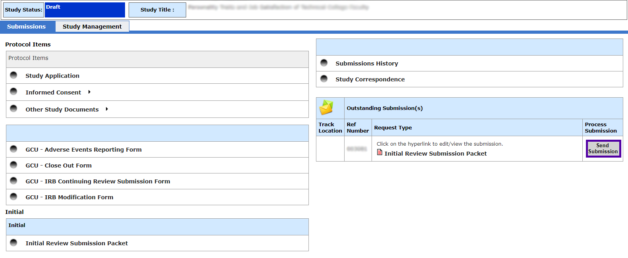Click the yellow envelope Outstanding Submissions icon
Screen dimensions: 628x258
326,108
